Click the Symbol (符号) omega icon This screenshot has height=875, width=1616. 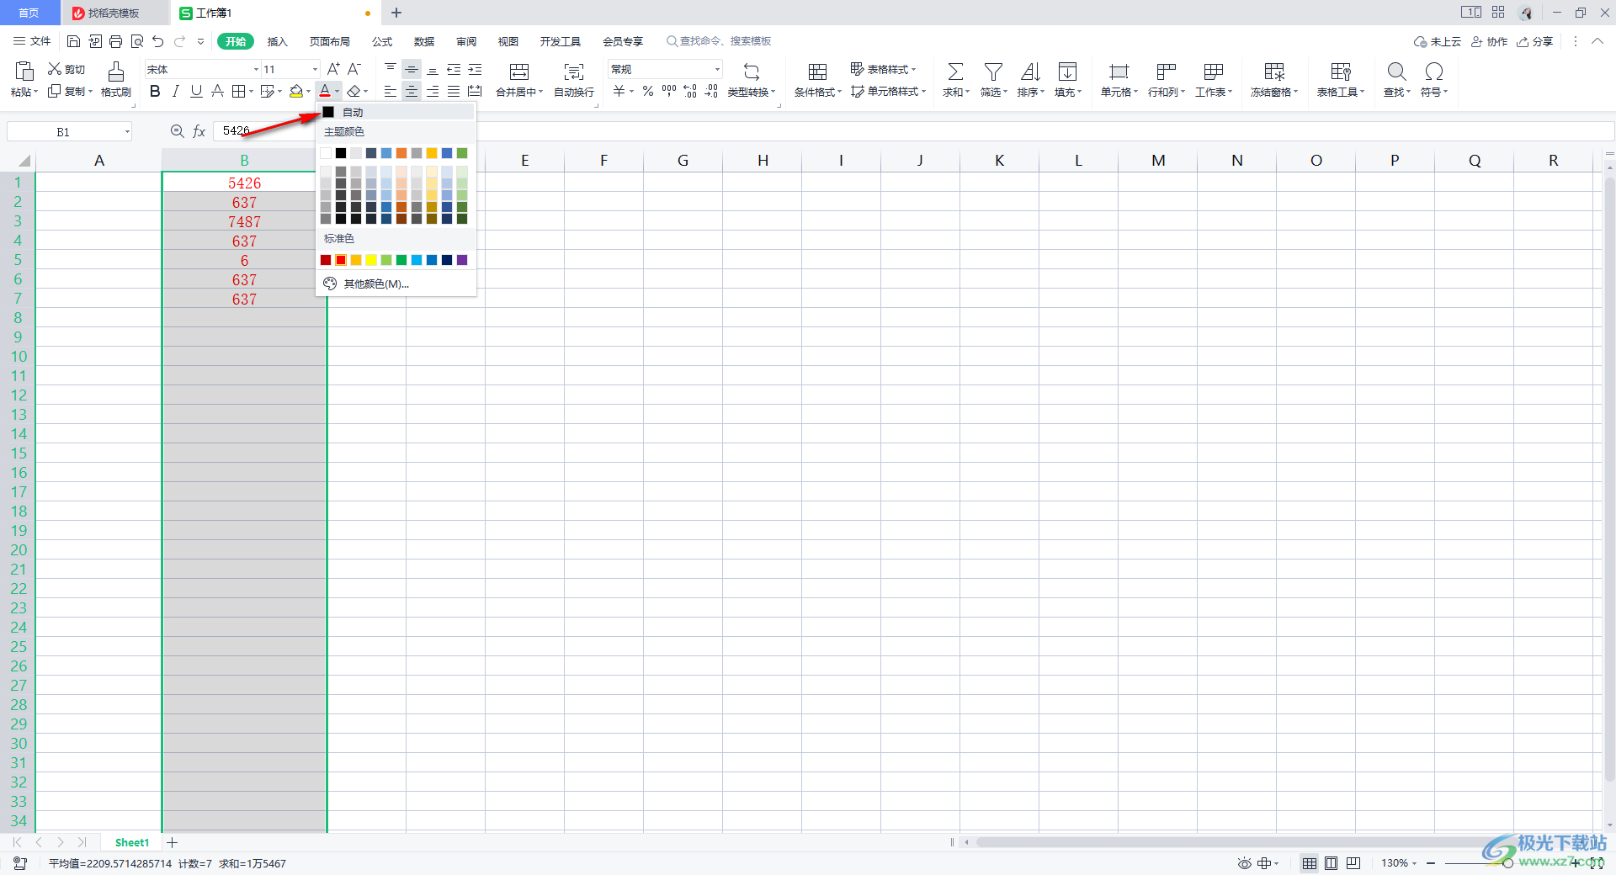tap(1434, 72)
